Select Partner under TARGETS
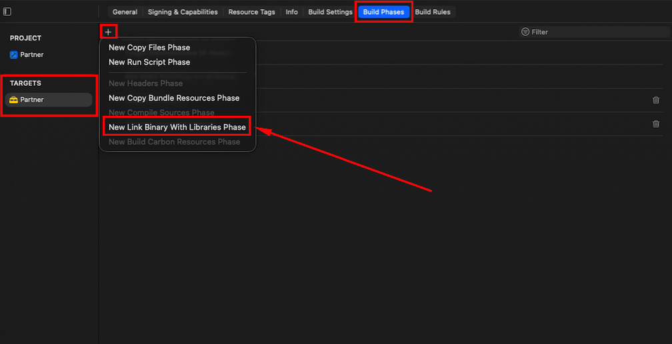 pyautogui.click(x=49, y=100)
